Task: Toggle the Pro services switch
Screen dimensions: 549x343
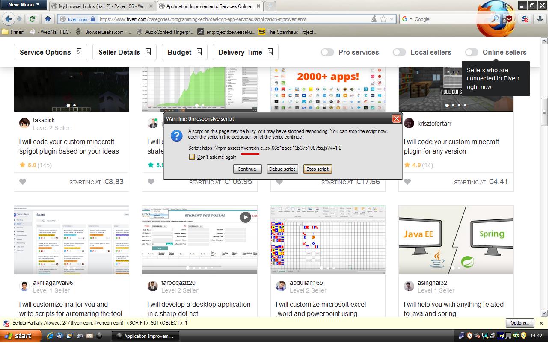Action: click(x=327, y=52)
